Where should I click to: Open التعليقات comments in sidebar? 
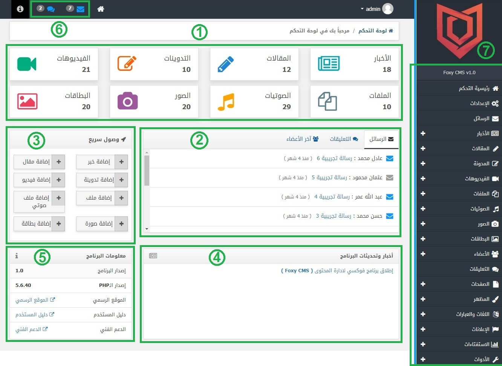point(459,269)
